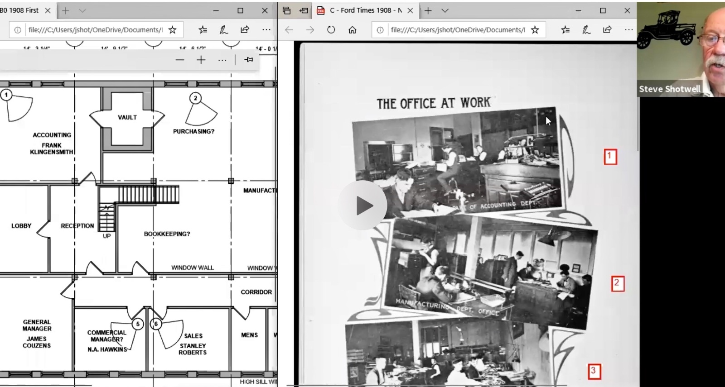Click the address bar in Ford Times window
Viewport: 725px width, 387px height.
click(x=457, y=30)
